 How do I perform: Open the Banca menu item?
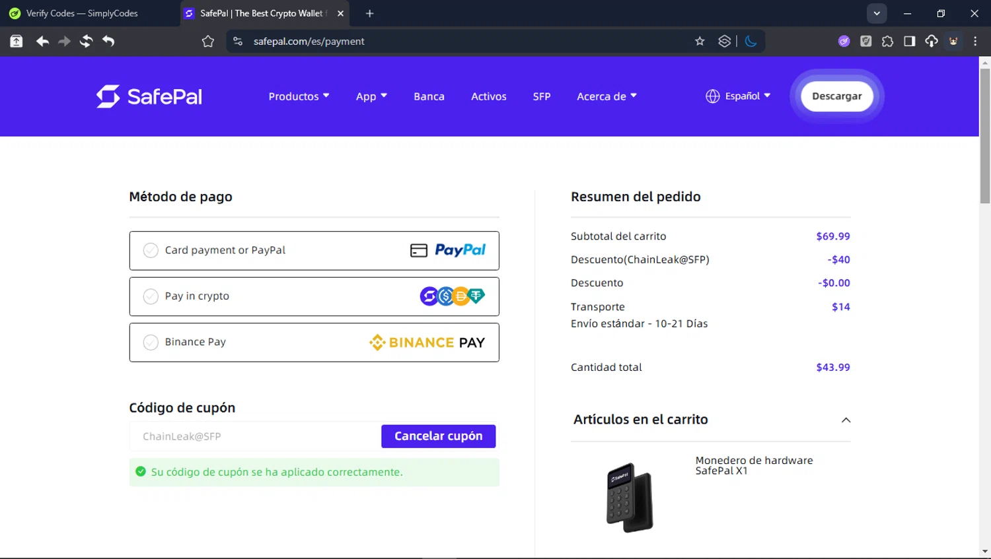click(429, 96)
